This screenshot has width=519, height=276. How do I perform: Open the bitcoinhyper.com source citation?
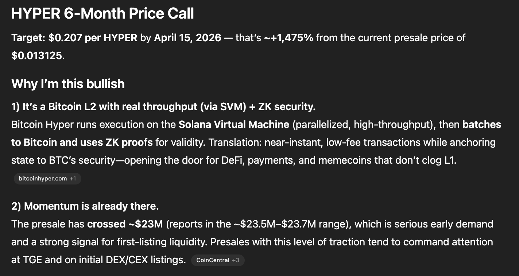(43, 179)
